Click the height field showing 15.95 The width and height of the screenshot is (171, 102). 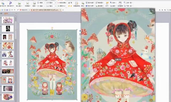[50, 3]
